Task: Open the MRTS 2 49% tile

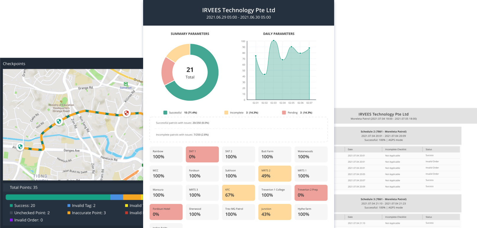Action: point(275,174)
